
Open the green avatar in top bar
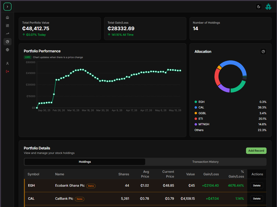click(x=268, y=7)
